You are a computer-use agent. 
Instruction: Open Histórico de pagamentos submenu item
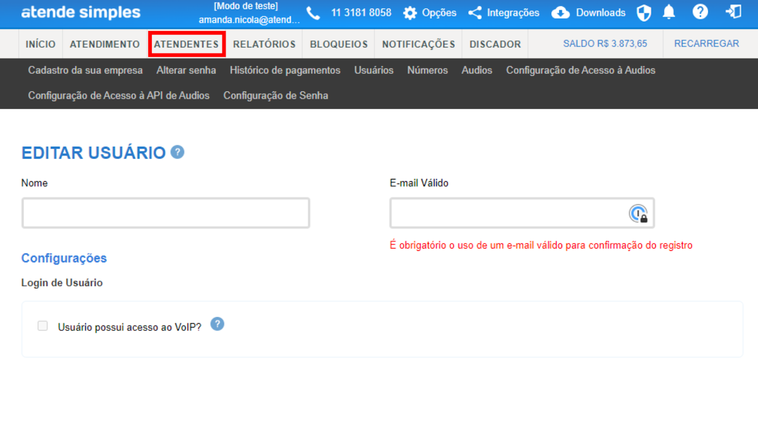coord(285,70)
